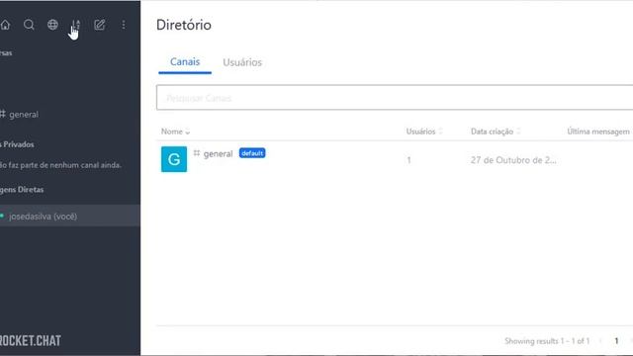Go to page 1 in pagination
633x356 pixels.
click(x=616, y=341)
